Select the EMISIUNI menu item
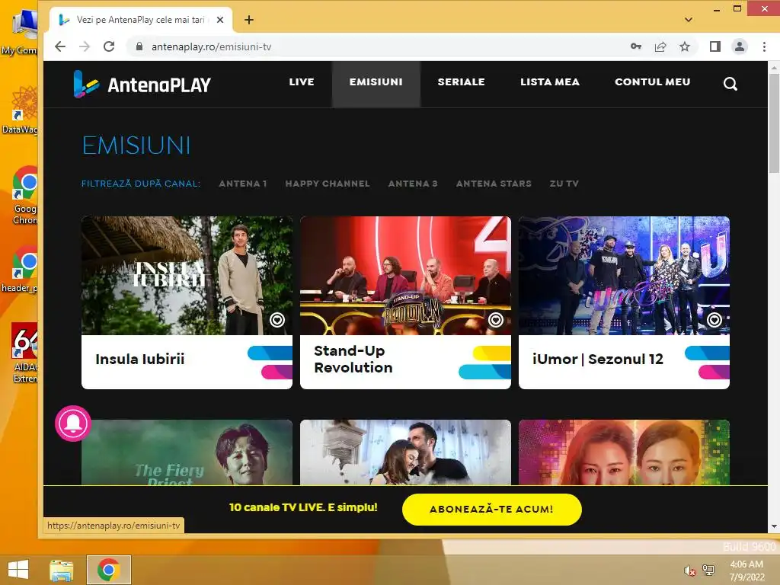Screen dimensions: 780x585 [376, 84]
